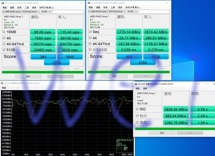
Task: Open 檔案 menu in compression benchmark window
Action: coord(4,88)
